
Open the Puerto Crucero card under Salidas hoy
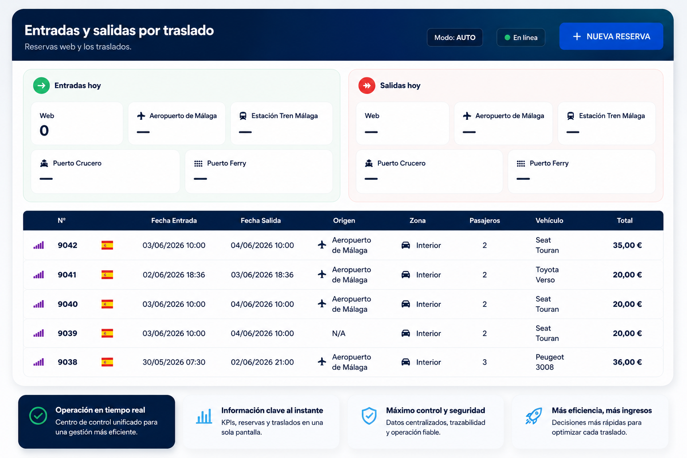click(x=429, y=172)
